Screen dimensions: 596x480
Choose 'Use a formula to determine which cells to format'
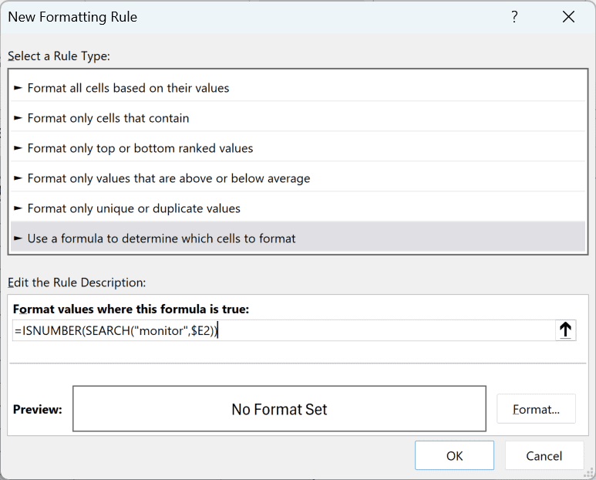coord(298,238)
